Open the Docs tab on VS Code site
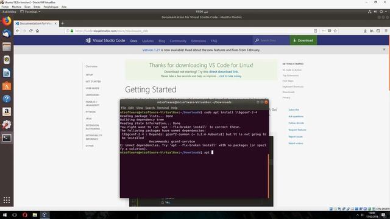Image resolution: width=390 pixels, height=219 pixels. (x=134, y=41)
